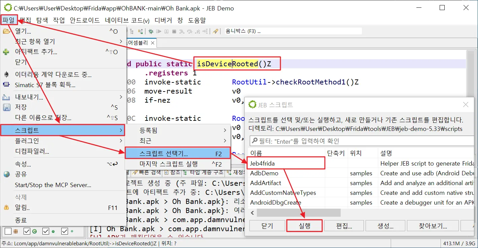Viewport: 478px width, 248px height.
Task: Switch to the 타입 계층 구조 tab
Action: pos(203,172)
